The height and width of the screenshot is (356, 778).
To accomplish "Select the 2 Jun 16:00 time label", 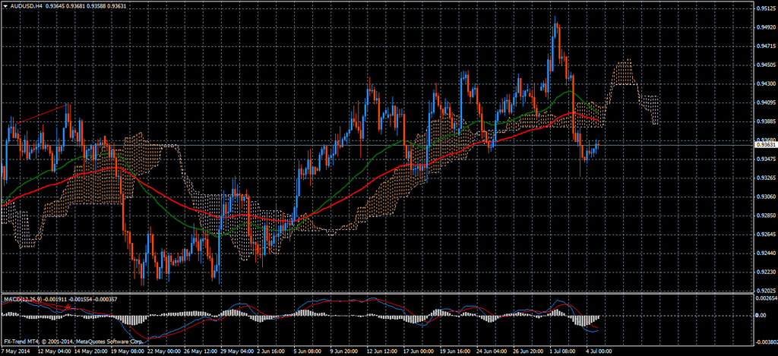I will [x=272, y=351].
